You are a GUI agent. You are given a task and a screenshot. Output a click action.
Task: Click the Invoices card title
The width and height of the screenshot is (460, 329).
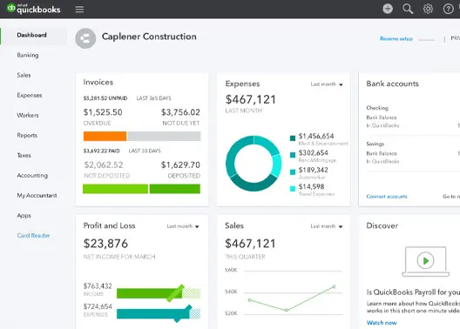[98, 83]
